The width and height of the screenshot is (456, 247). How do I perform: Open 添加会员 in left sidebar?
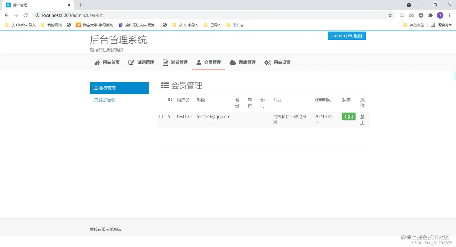pos(104,100)
